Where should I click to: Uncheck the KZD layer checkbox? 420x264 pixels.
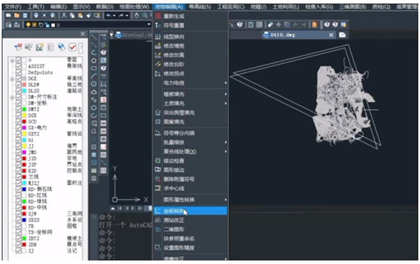pos(18,170)
